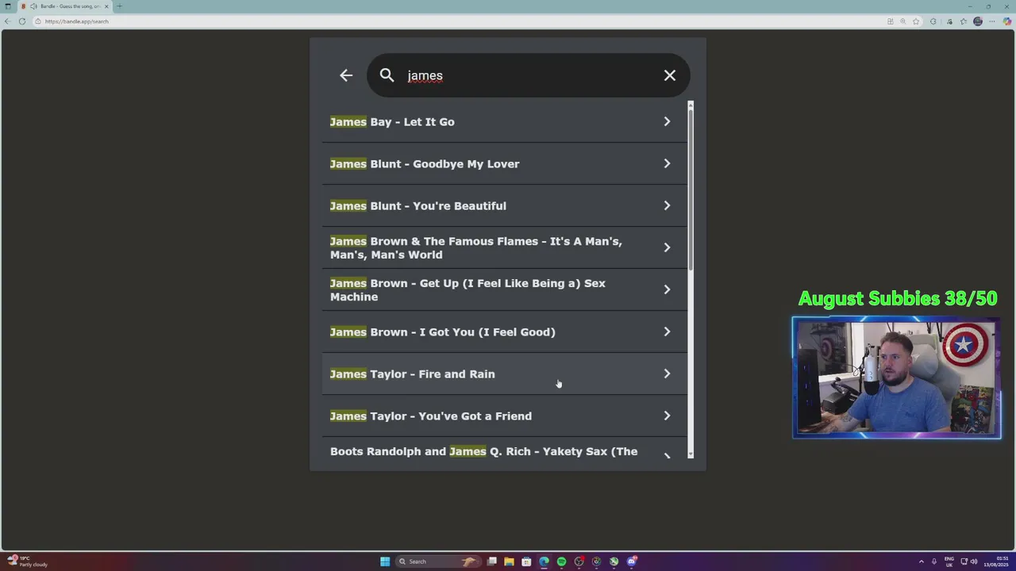The width and height of the screenshot is (1016, 571).
Task: Open the browser profile avatar
Action: [x=978, y=21]
